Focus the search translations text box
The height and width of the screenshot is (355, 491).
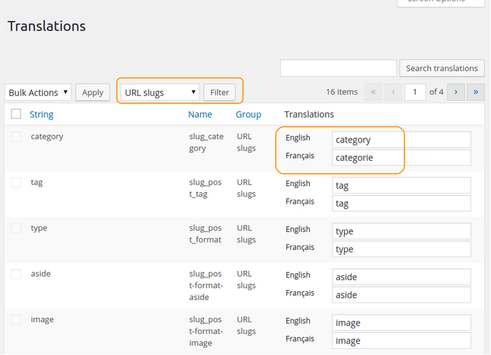(x=338, y=68)
